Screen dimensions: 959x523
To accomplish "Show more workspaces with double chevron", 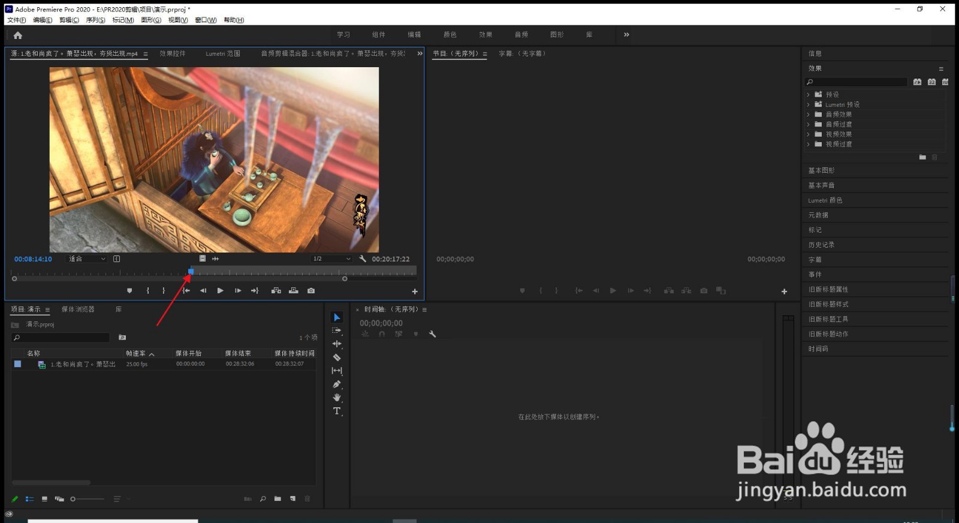I will coord(626,35).
